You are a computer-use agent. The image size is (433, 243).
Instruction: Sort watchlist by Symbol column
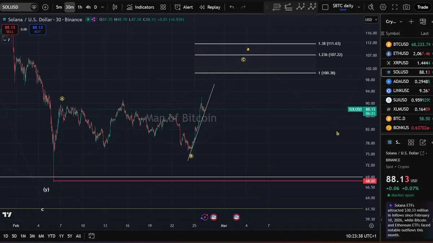point(393,34)
